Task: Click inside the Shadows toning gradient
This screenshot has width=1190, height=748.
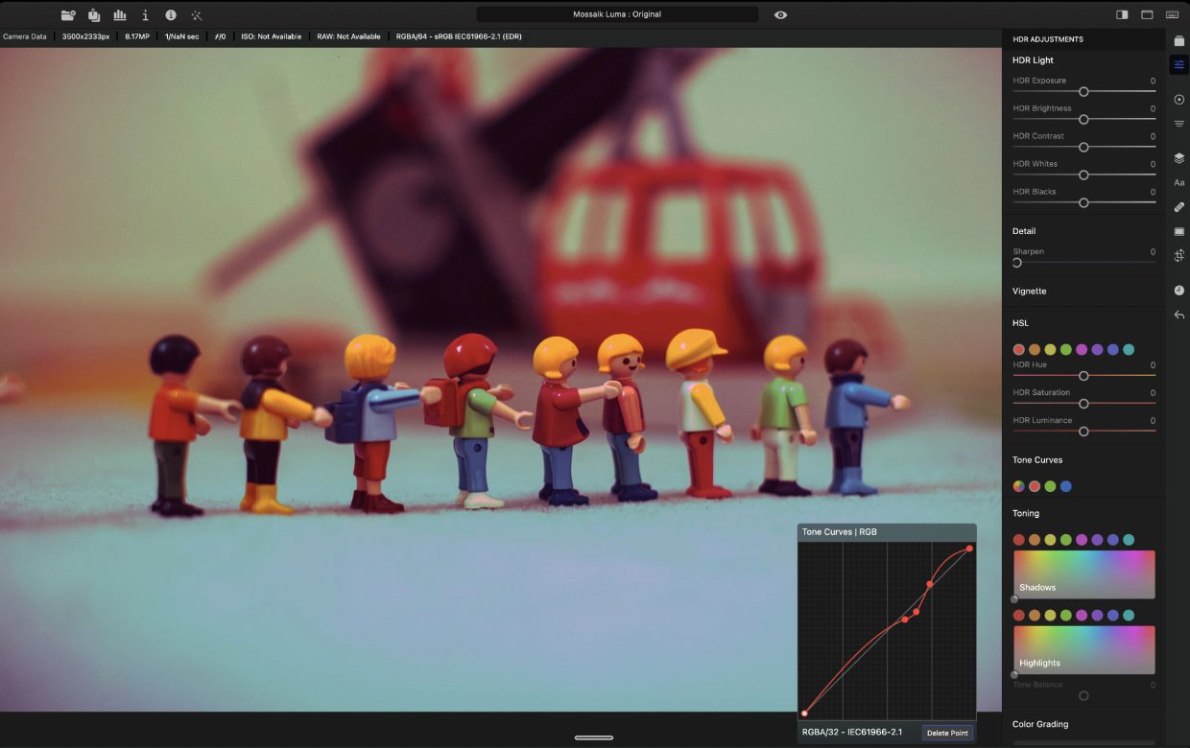Action: pyautogui.click(x=1084, y=574)
